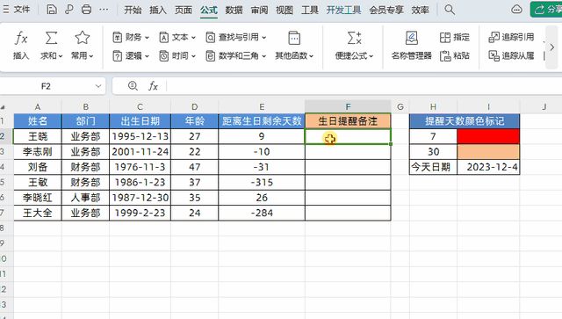Viewport: 562px width, 319px height.
Task: Switch to the 会员专享 tab
Action: tap(386, 10)
